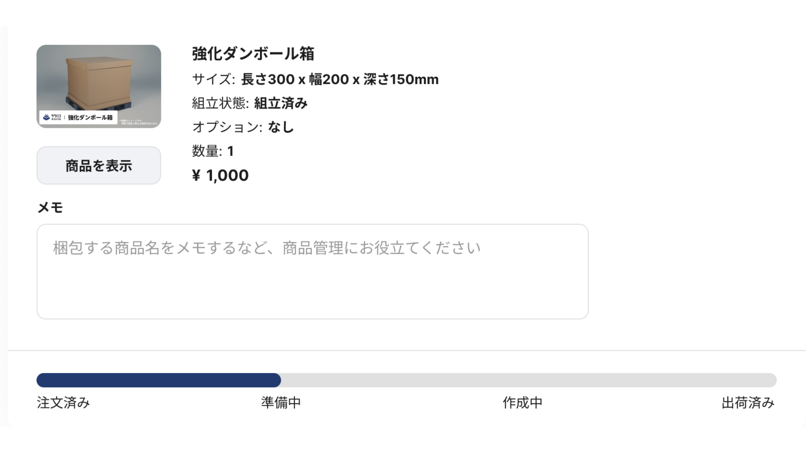Screen dimensions: 806x453
Task: Click the オプション value なし
Action: point(281,127)
